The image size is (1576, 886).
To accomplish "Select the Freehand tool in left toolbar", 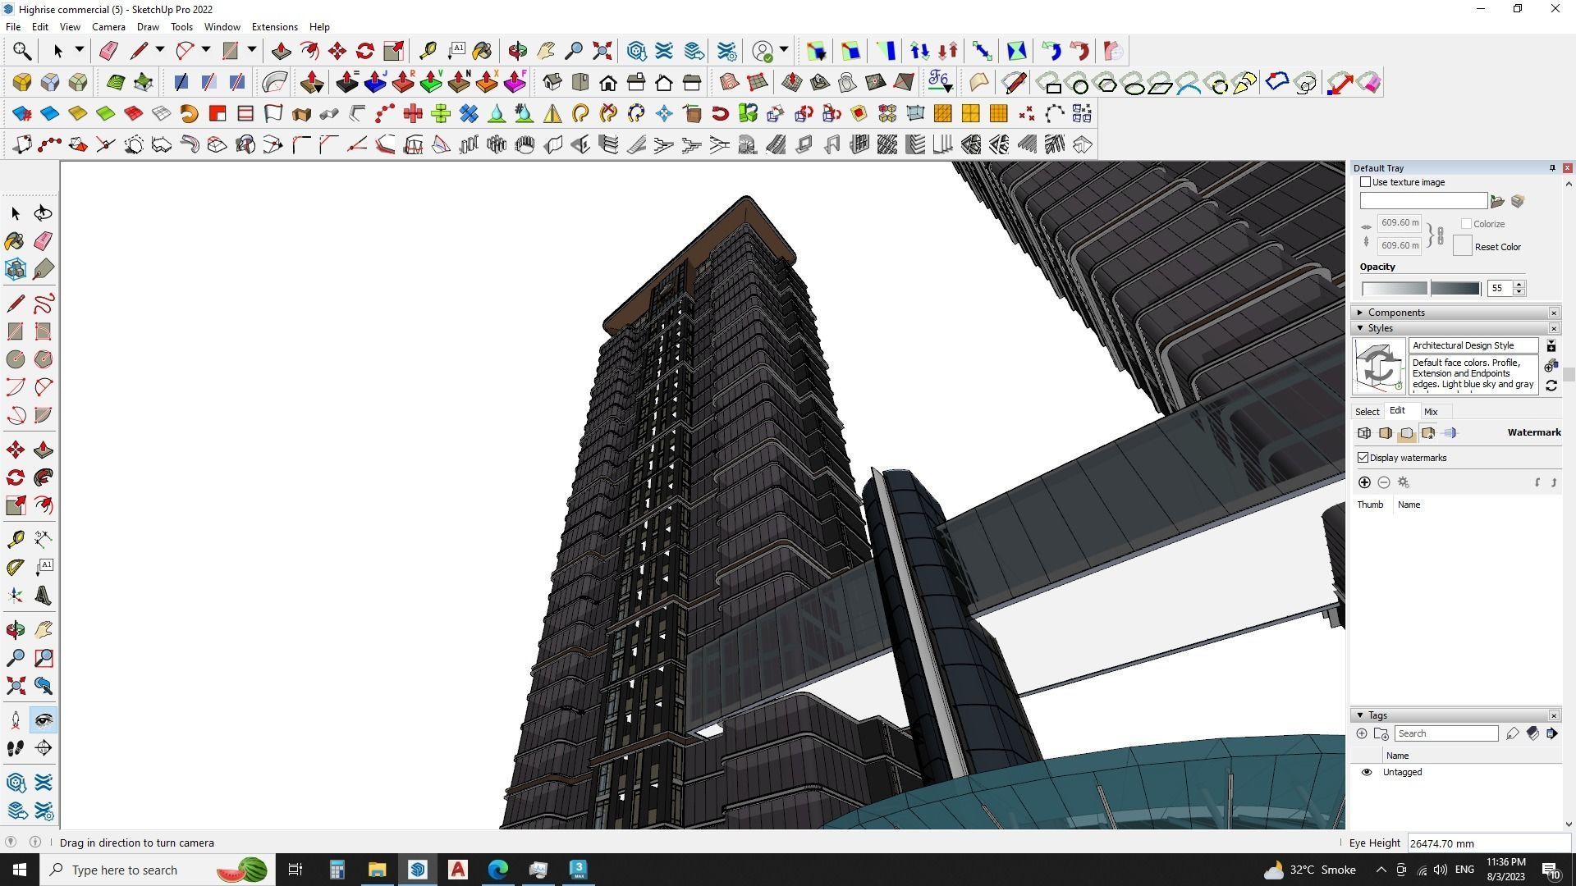I will pyautogui.click(x=44, y=304).
